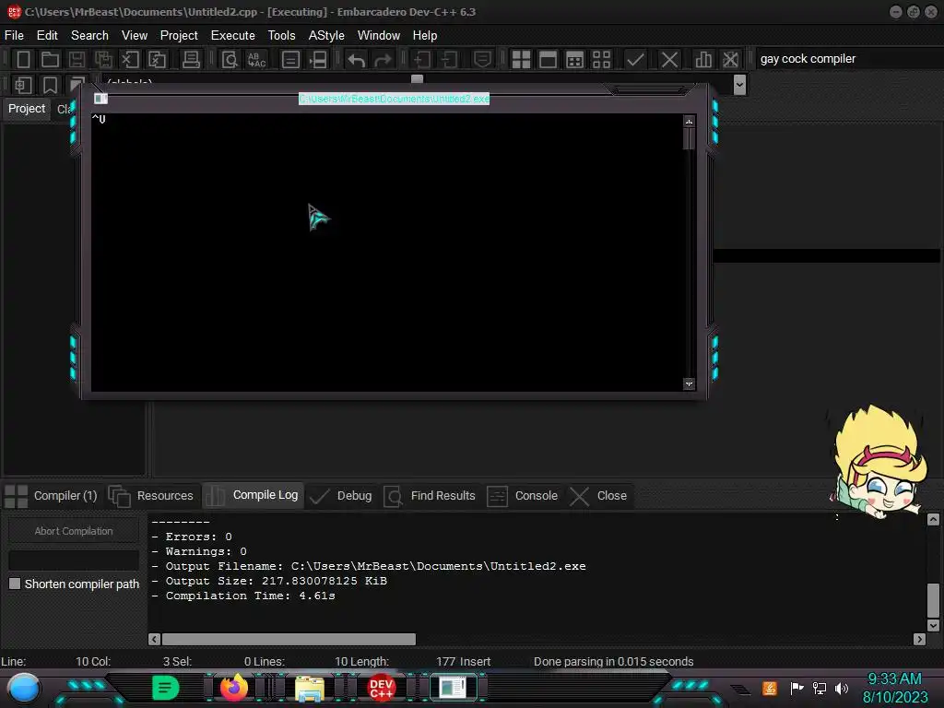The image size is (944, 708).
Task: Click the Profile Analysis bar chart icon
Action: [702, 59]
